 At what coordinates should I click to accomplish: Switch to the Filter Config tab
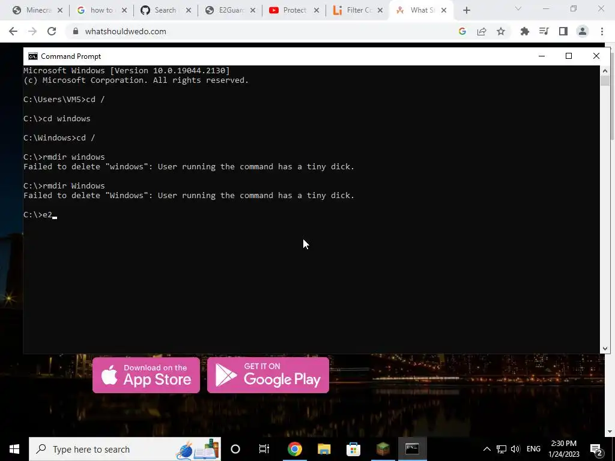click(353, 10)
